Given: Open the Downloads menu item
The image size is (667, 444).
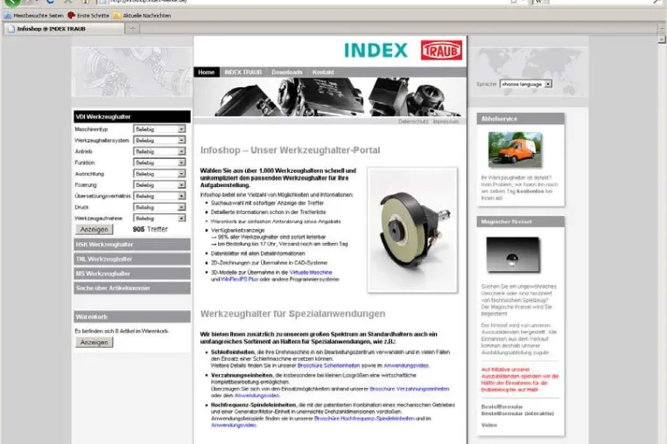Looking at the screenshot, I should pyautogui.click(x=287, y=73).
